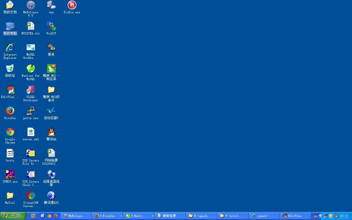
Task: Select the 魅族 MX2的备份 folder
Action: coord(51,94)
